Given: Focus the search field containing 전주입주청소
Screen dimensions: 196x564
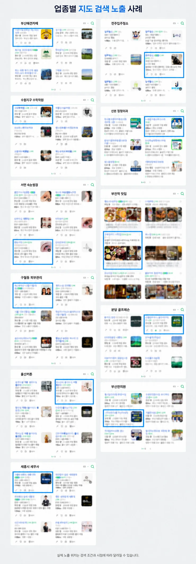Looking at the screenshot, I should (143, 23).
